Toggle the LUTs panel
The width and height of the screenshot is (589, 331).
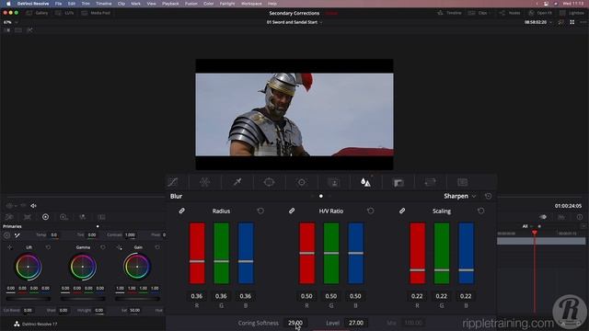[x=64, y=13]
